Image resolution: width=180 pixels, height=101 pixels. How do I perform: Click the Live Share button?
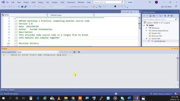coord(166,7)
